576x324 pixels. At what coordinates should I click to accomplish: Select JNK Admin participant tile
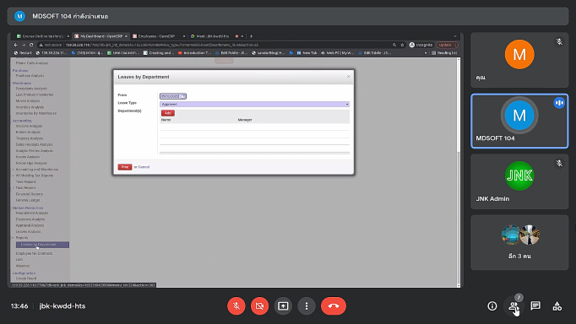click(519, 181)
